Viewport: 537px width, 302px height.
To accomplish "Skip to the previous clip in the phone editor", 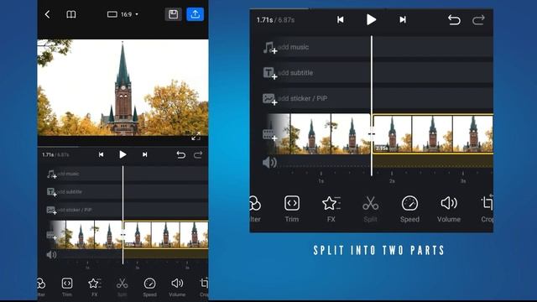I will [x=101, y=154].
